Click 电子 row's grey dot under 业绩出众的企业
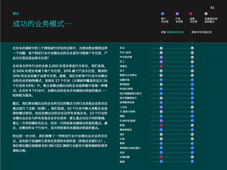The image size is (227, 170). click(x=161, y=71)
